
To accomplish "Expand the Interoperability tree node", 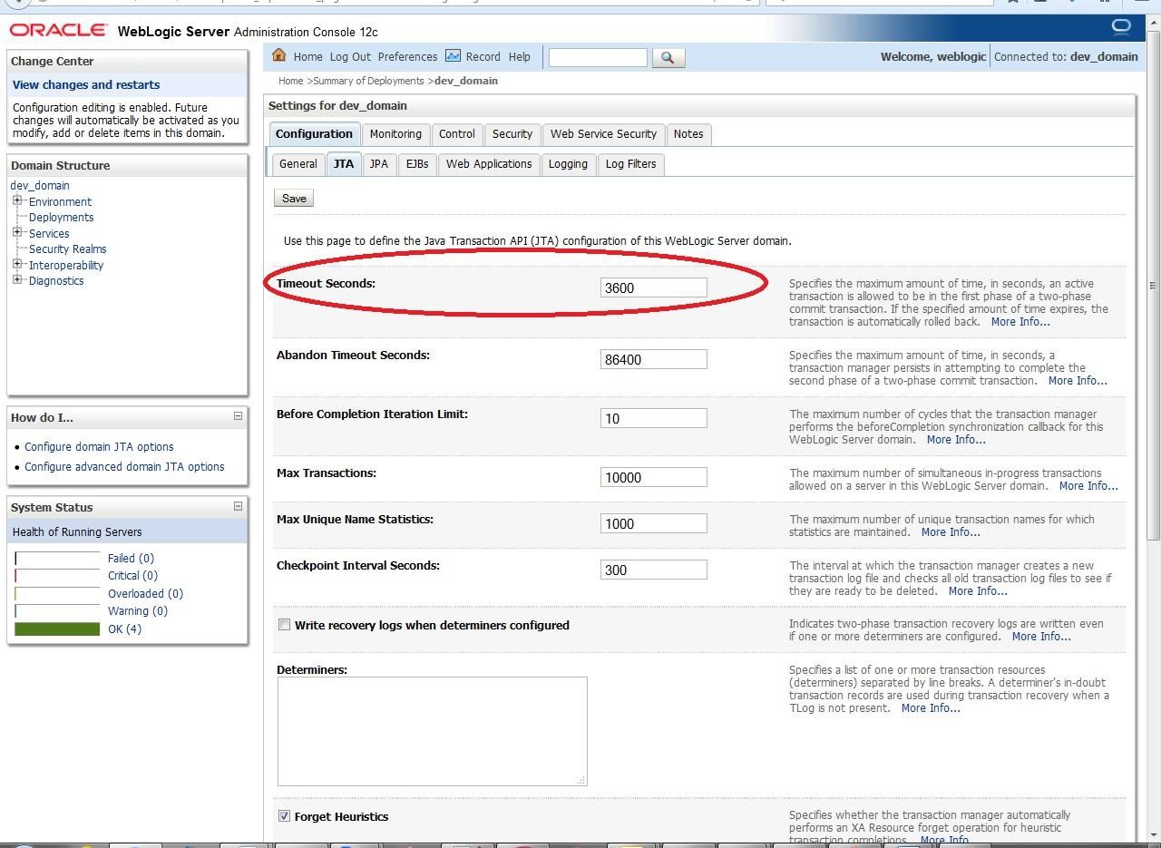I will (17, 264).
